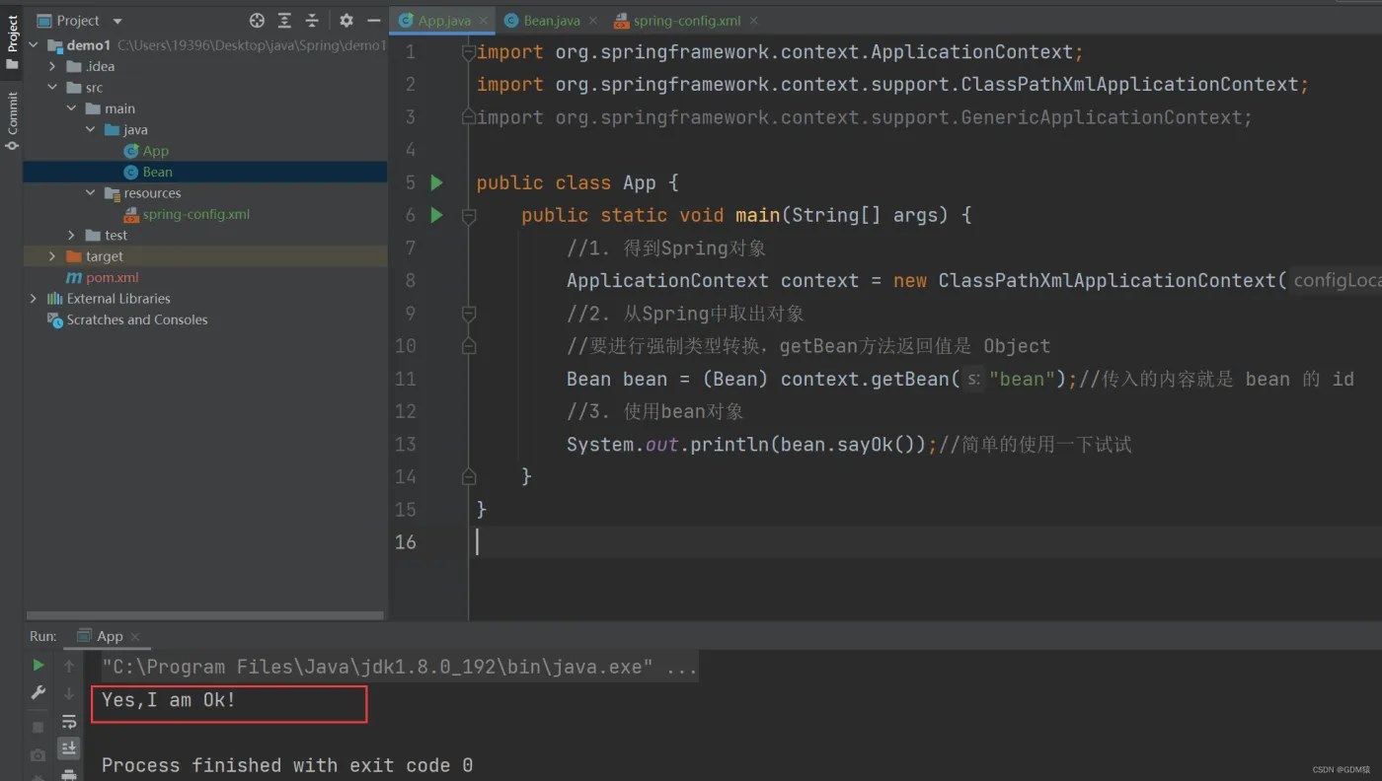
Task: Toggle the fold marker at the main method line
Action: tap(469, 215)
